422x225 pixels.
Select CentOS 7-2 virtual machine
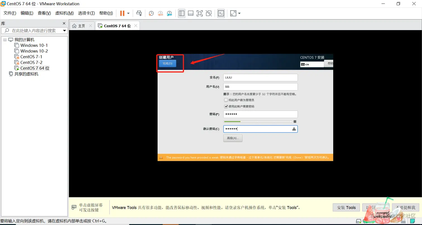31,62
